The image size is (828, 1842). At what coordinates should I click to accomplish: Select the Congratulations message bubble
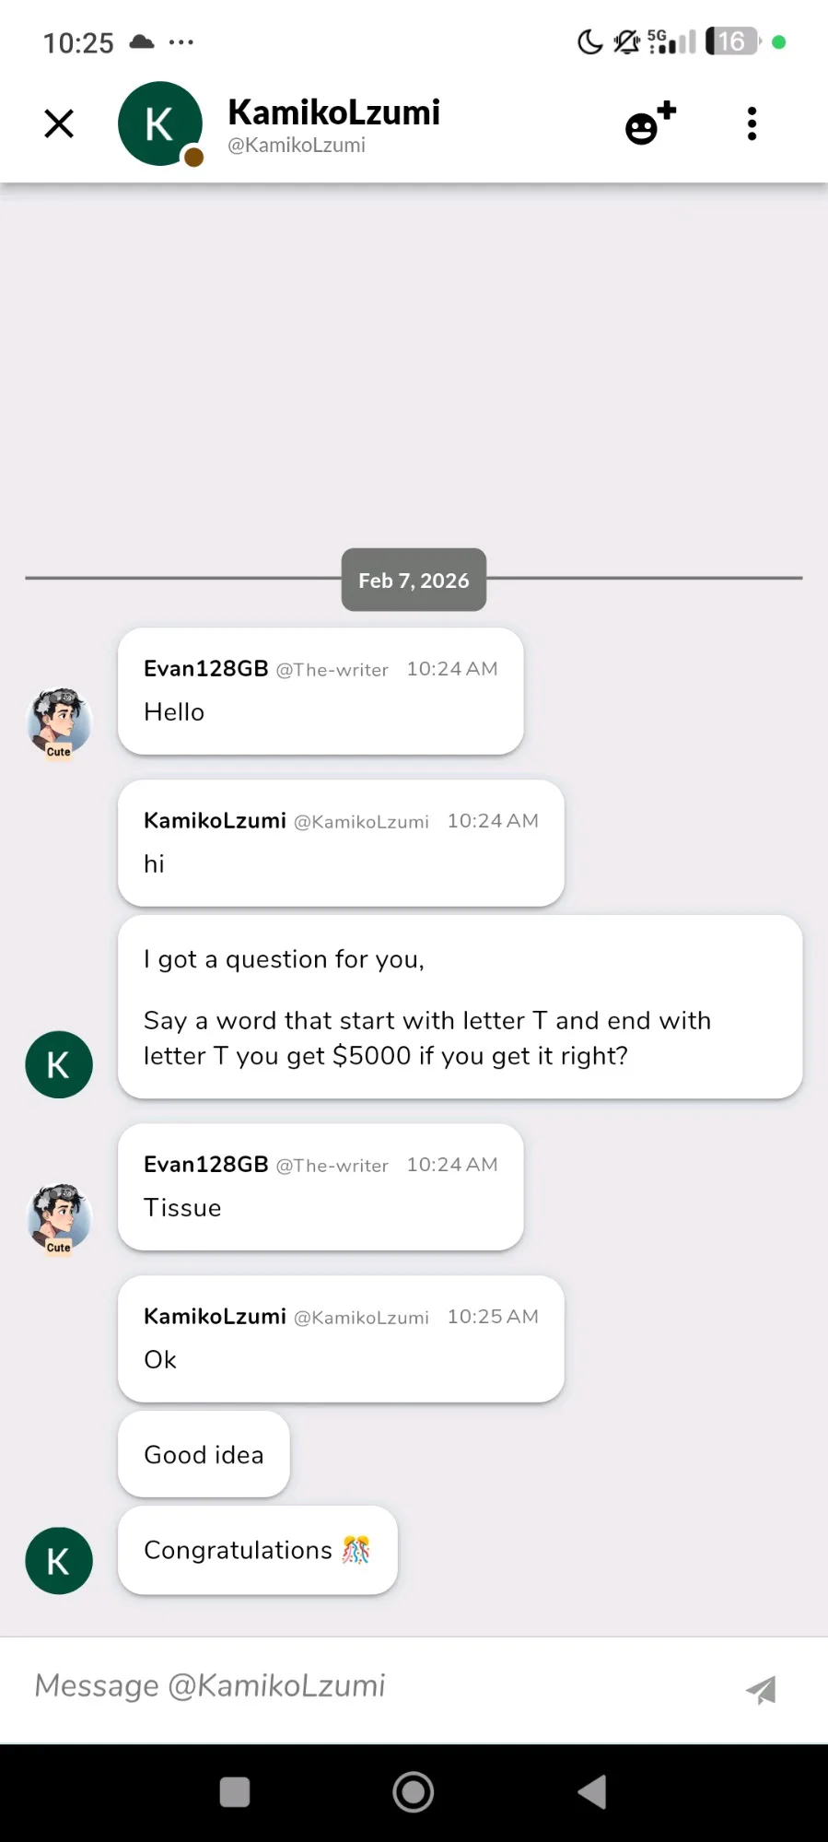(258, 1550)
